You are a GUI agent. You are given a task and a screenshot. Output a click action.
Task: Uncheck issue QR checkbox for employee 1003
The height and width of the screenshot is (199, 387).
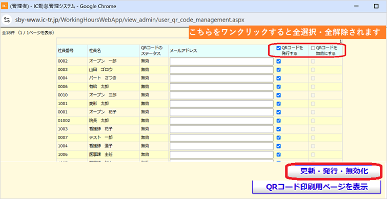tap(279, 129)
